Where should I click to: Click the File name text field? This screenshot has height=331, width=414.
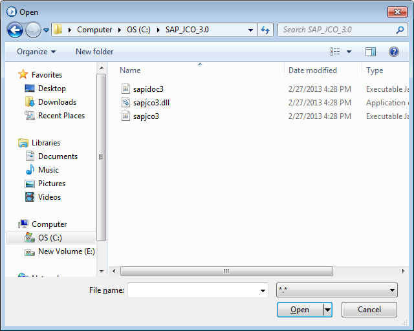pos(193,290)
